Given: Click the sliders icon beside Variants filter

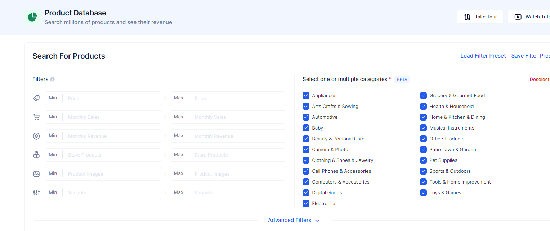Looking at the screenshot, I should [36, 192].
